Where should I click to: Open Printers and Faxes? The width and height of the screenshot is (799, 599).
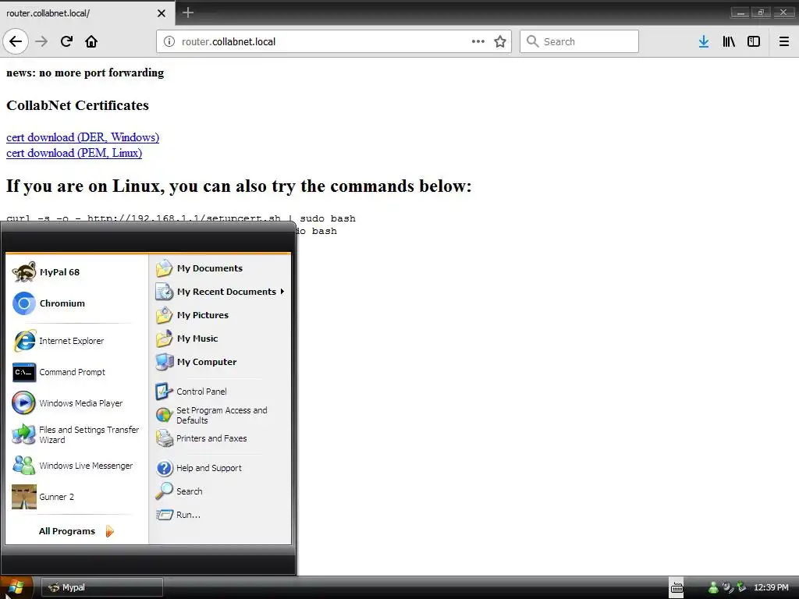pyautogui.click(x=219, y=438)
